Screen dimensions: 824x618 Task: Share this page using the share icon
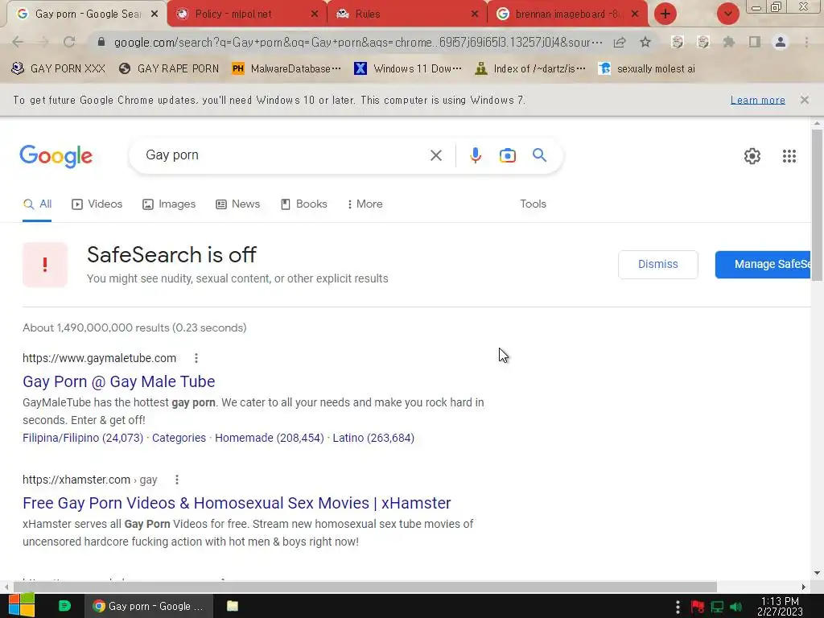(x=620, y=42)
